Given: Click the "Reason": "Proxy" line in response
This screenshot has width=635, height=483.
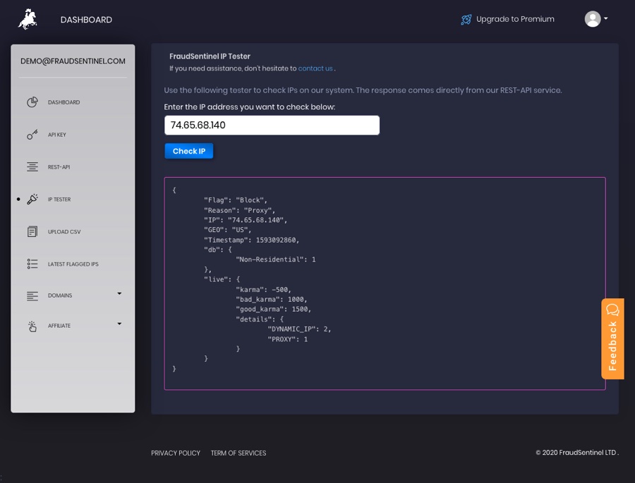Looking at the screenshot, I should 239,210.
